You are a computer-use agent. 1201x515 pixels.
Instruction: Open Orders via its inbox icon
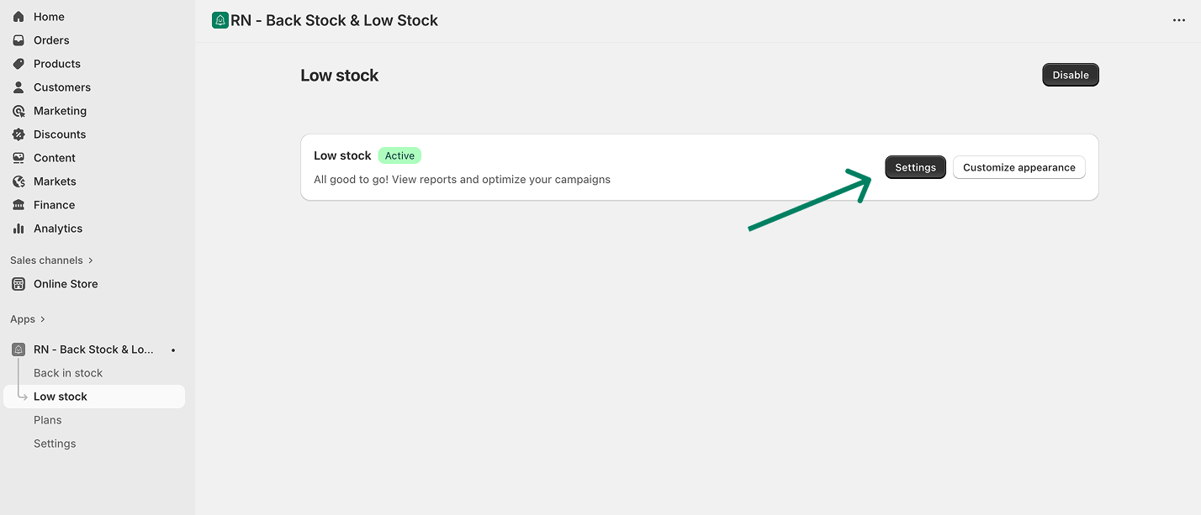[x=19, y=40]
